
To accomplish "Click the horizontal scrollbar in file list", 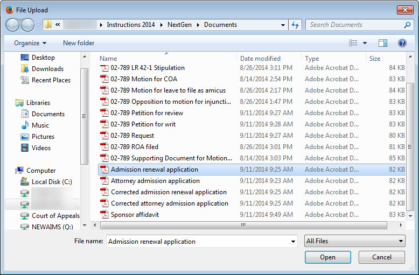I will click(242, 225).
